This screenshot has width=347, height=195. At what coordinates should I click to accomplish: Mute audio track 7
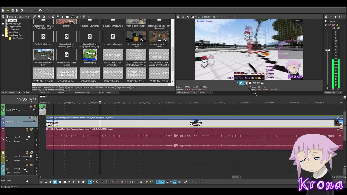pos(27,165)
